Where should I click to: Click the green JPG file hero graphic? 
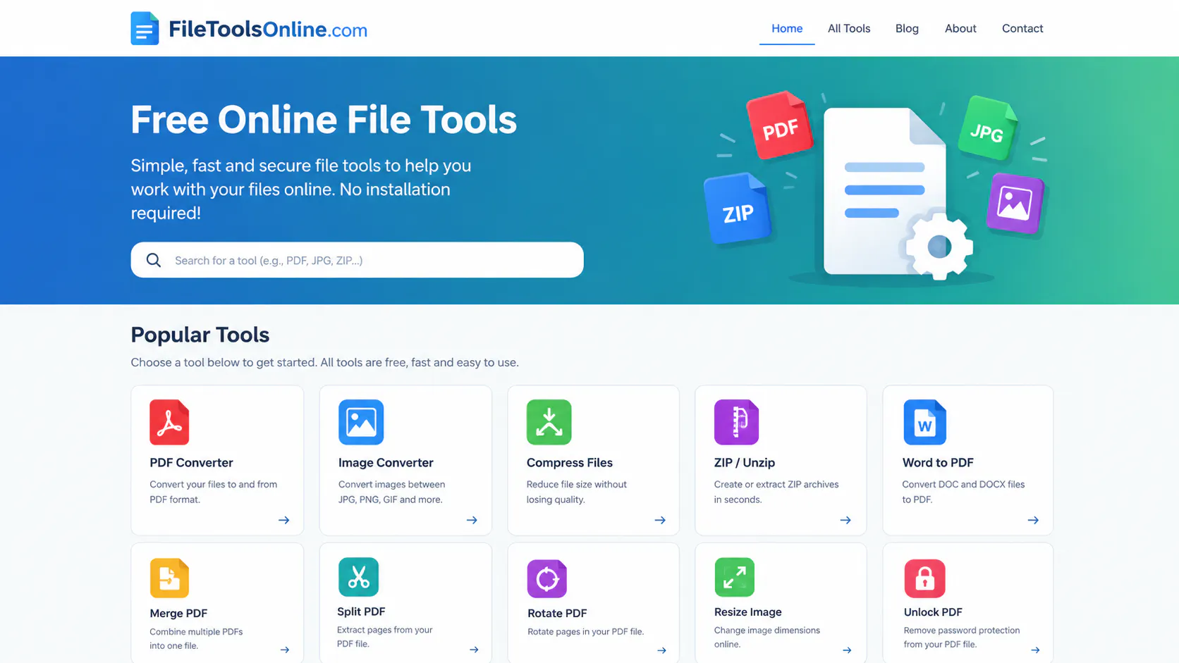pyautogui.click(x=988, y=129)
